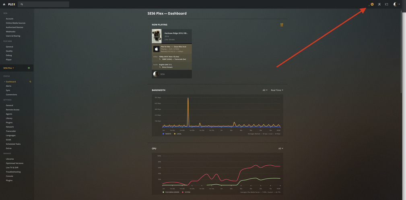Image resolution: width=406 pixels, height=200 pixels.
Task: Open Conversions in Status section
Action: click(11, 94)
